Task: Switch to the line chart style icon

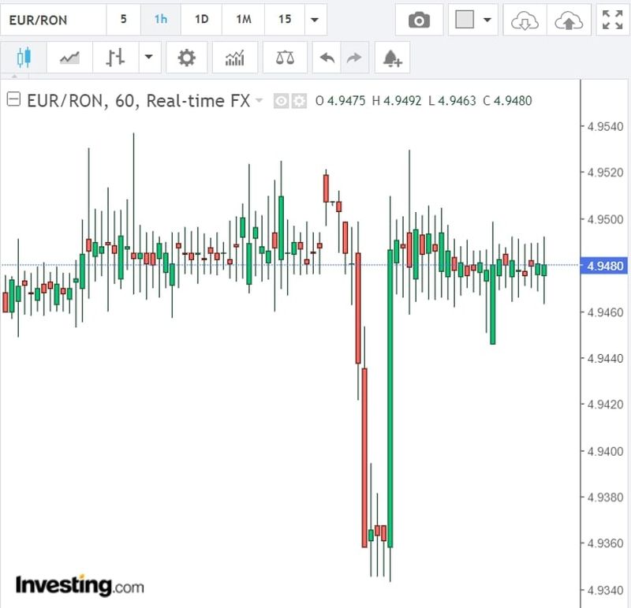Action: click(x=69, y=58)
